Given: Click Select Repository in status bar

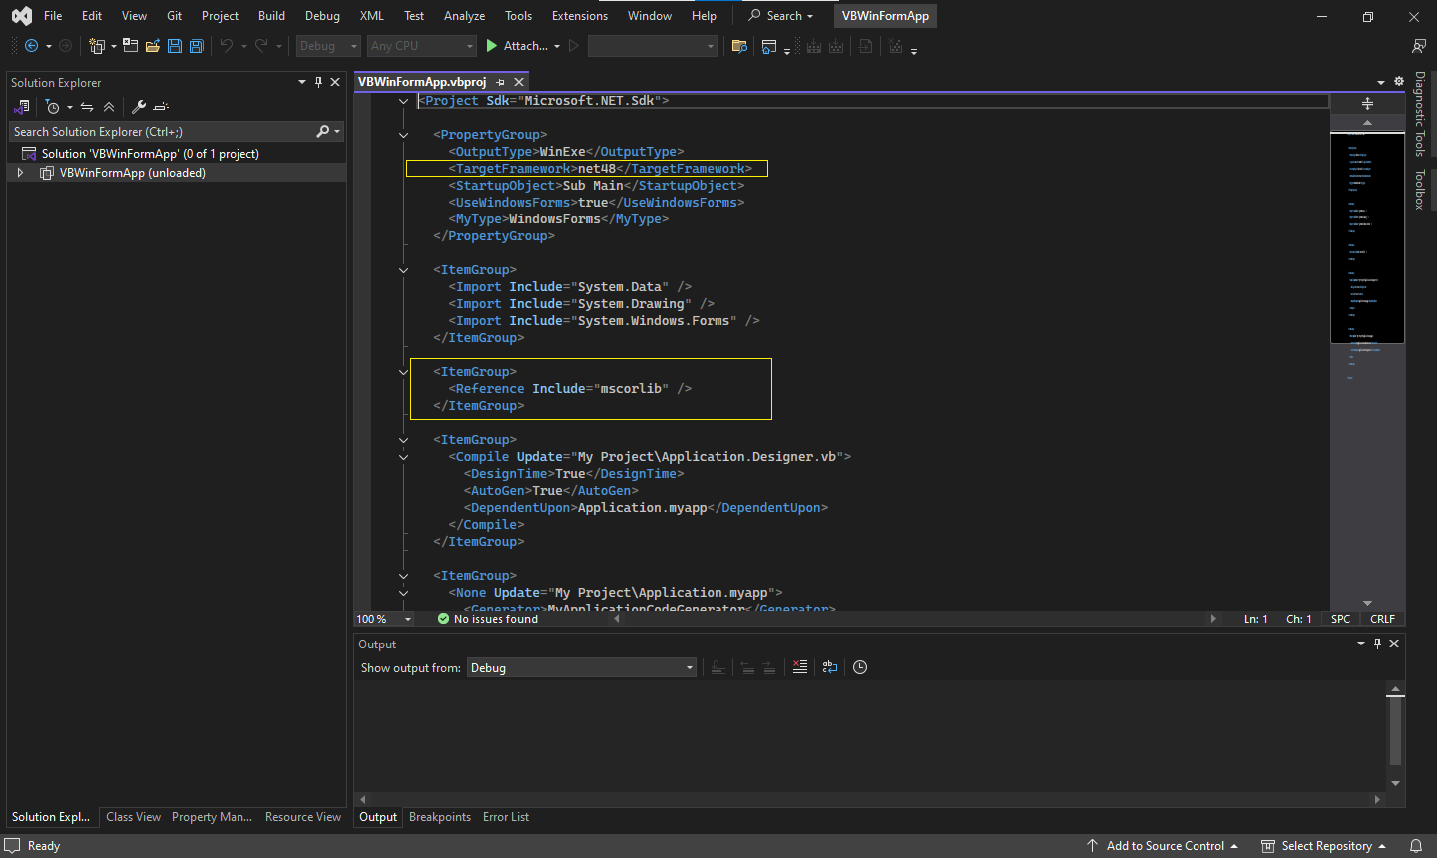Looking at the screenshot, I should pos(1325,846).
